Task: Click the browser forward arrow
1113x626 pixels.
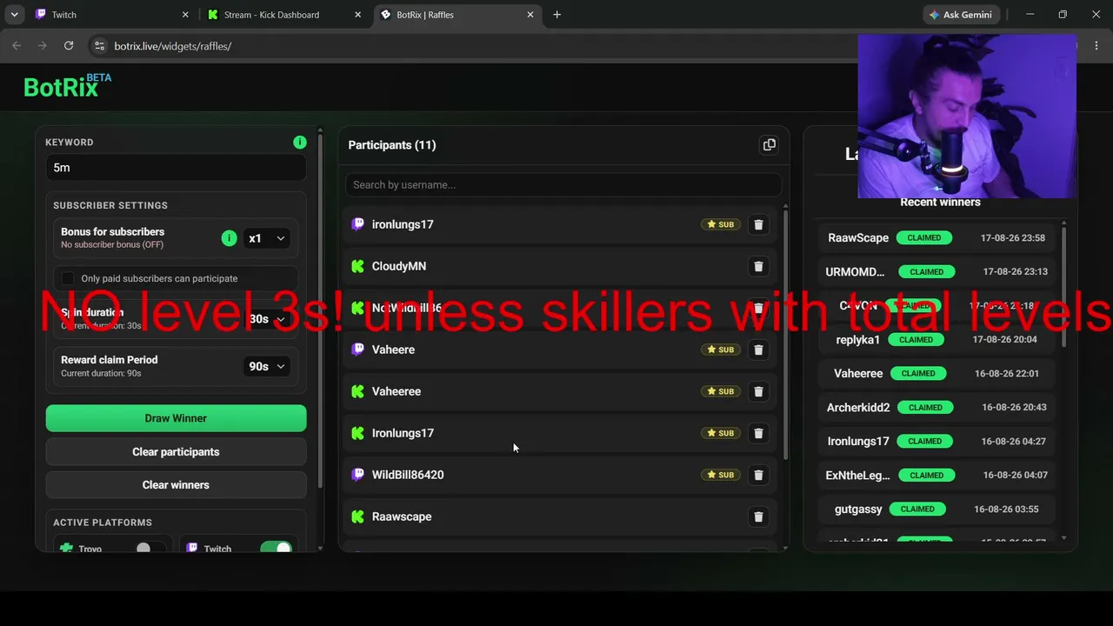Action: pyautogui.click(x=42, y=46)
